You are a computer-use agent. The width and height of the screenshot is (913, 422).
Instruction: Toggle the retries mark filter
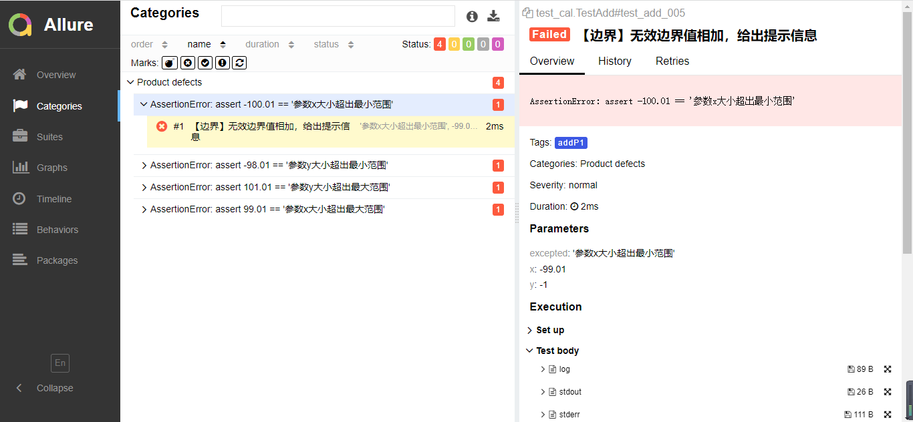pyautogui.click(x=240, y=63)
